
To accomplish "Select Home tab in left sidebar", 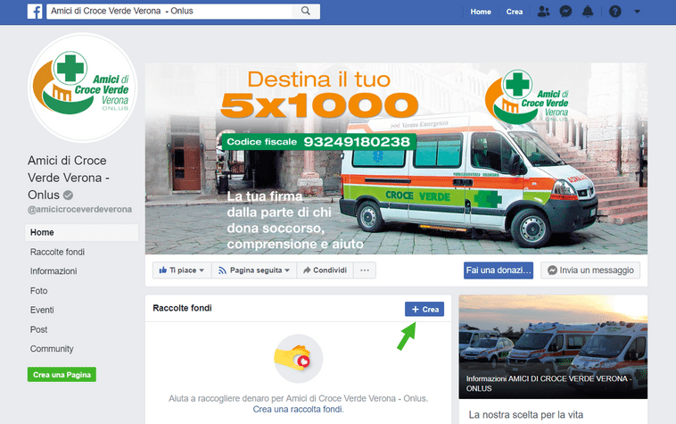I will coord(81,232).
